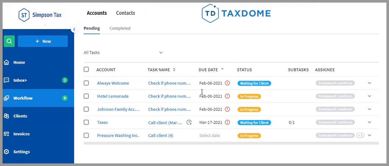Open Waiting for Client status on Taxes row

(254, 123)
